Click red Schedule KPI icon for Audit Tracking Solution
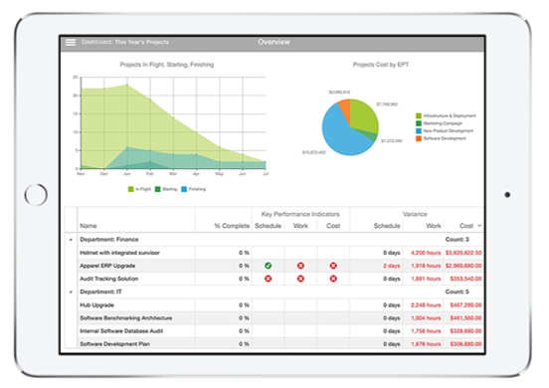 point(268,279)
